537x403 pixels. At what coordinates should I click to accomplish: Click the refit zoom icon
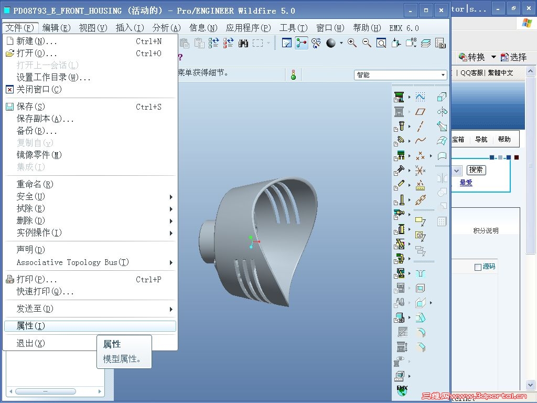[x=381, y=43]
